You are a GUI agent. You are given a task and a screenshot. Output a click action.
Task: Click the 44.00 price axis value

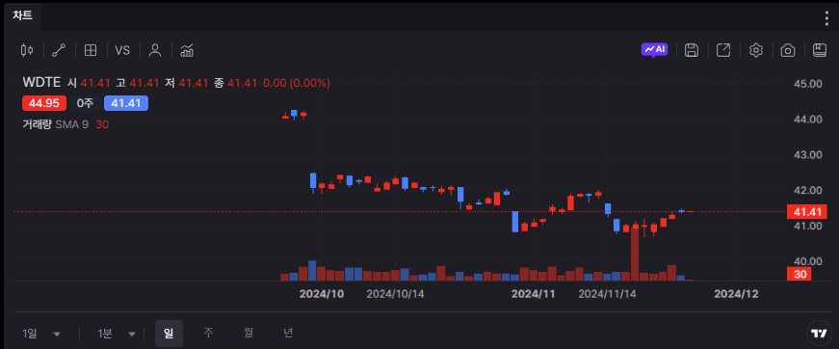point(808,119)
